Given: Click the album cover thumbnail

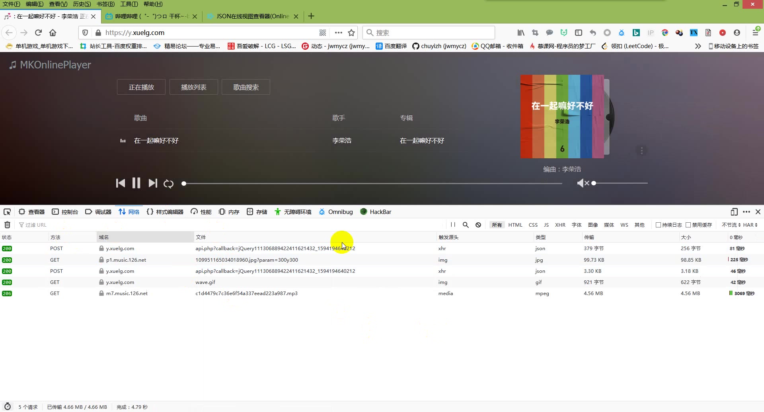Looking at the screenshot, I should coord(562,117).
